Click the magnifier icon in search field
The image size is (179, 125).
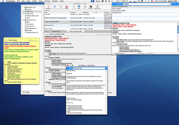pos(124,4)
